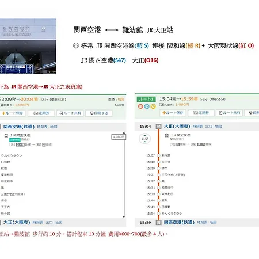Click ルート保存 button in left route panel

click(13, 113)
